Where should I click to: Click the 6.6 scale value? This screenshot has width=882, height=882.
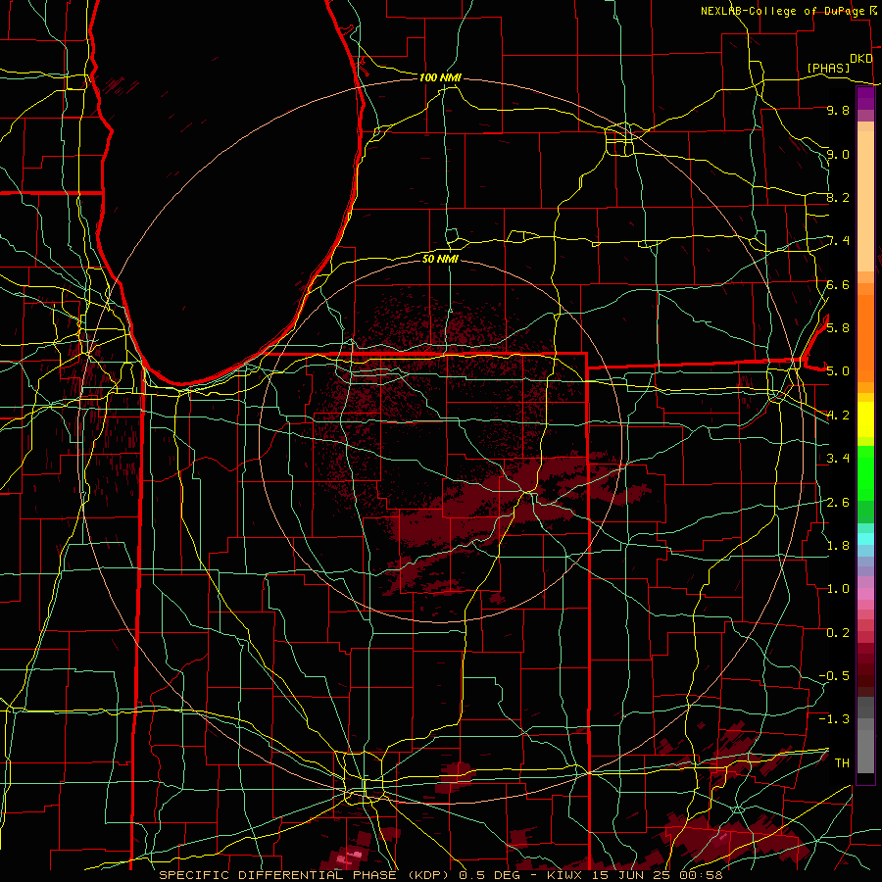point(838,284)
